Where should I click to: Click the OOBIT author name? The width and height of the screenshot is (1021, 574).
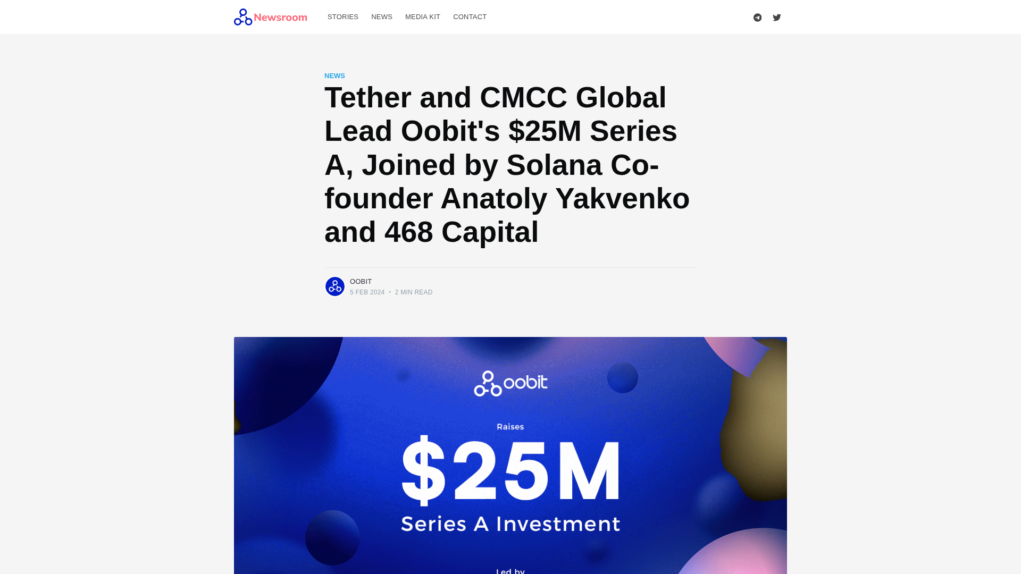coord(361,282)
